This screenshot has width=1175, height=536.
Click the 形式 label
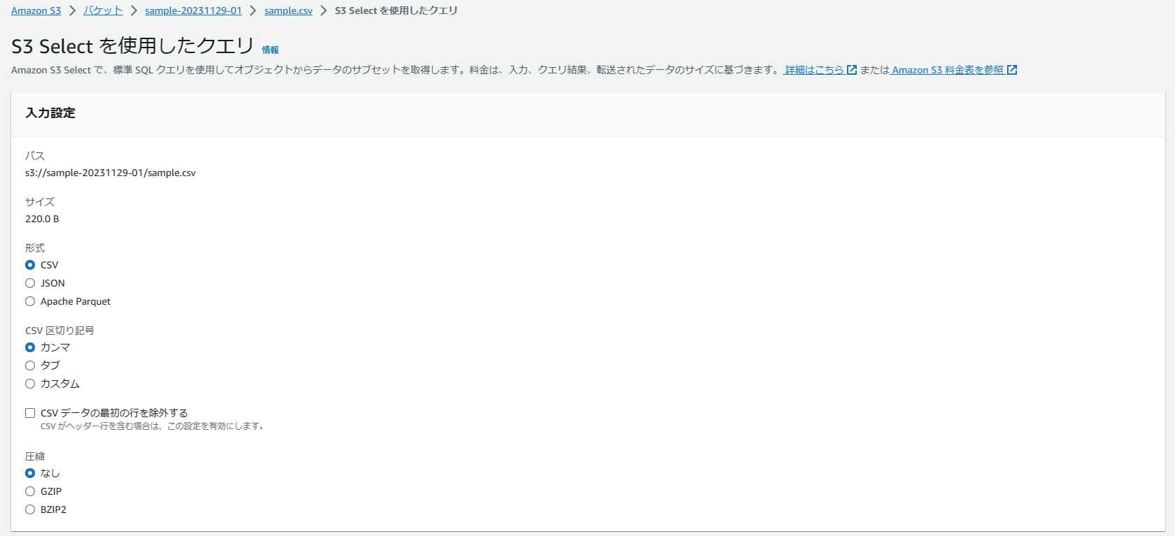pos(35,248)
